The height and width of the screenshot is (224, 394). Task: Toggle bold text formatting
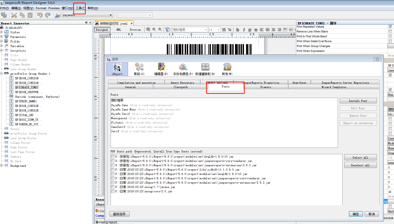[x=238, y=30]
